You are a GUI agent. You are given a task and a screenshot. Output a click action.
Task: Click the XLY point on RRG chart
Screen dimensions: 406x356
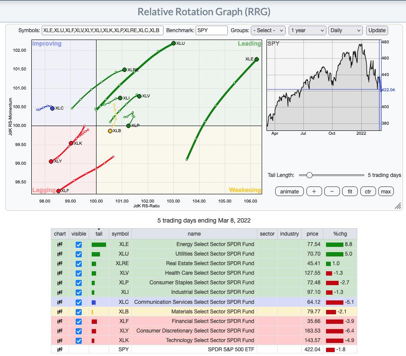(x=51, y=161)
